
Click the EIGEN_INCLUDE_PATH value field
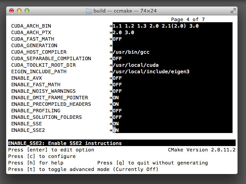pyautogui.click(x=151, y=72)
